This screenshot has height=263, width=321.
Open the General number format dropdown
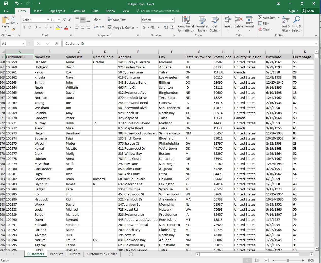[x=173, y=20]
